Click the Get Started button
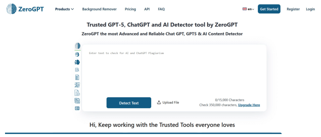The width and height of the screenshot is (321, 137). tap(269, 9)
